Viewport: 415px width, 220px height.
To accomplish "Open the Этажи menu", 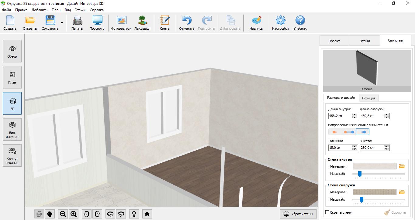I will pyautogui.click(x=80, y=10).
